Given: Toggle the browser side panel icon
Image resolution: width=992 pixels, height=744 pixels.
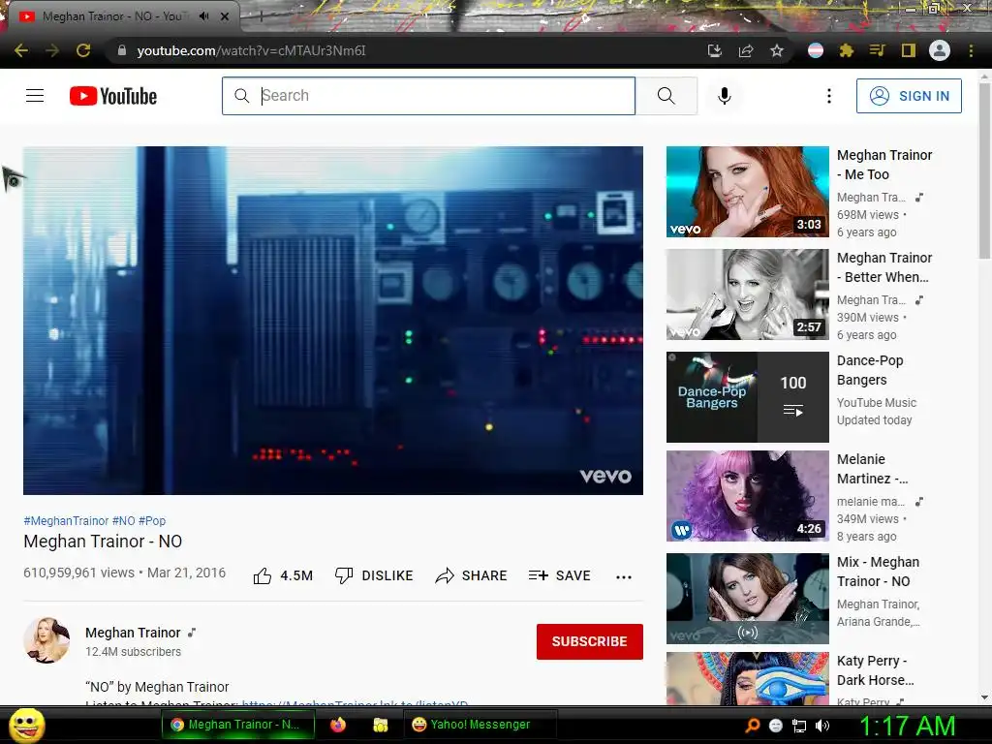Looking at the screenshot, I should click(x=909, y=50).
